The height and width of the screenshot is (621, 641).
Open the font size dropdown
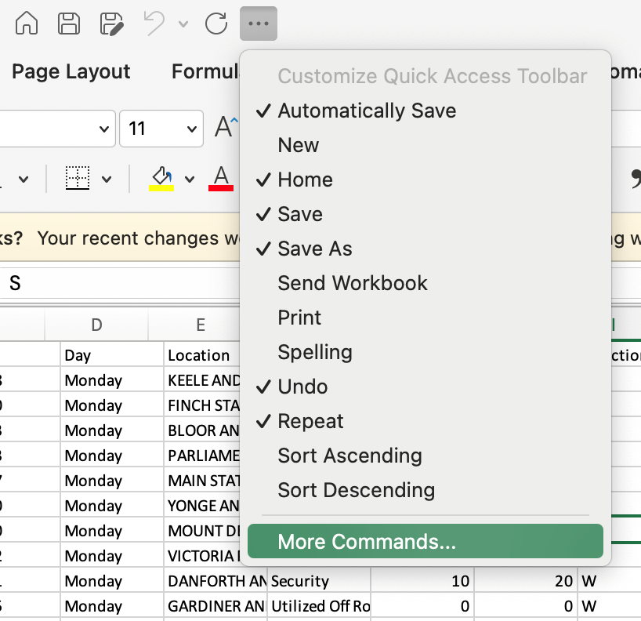[x=192, y=129]
